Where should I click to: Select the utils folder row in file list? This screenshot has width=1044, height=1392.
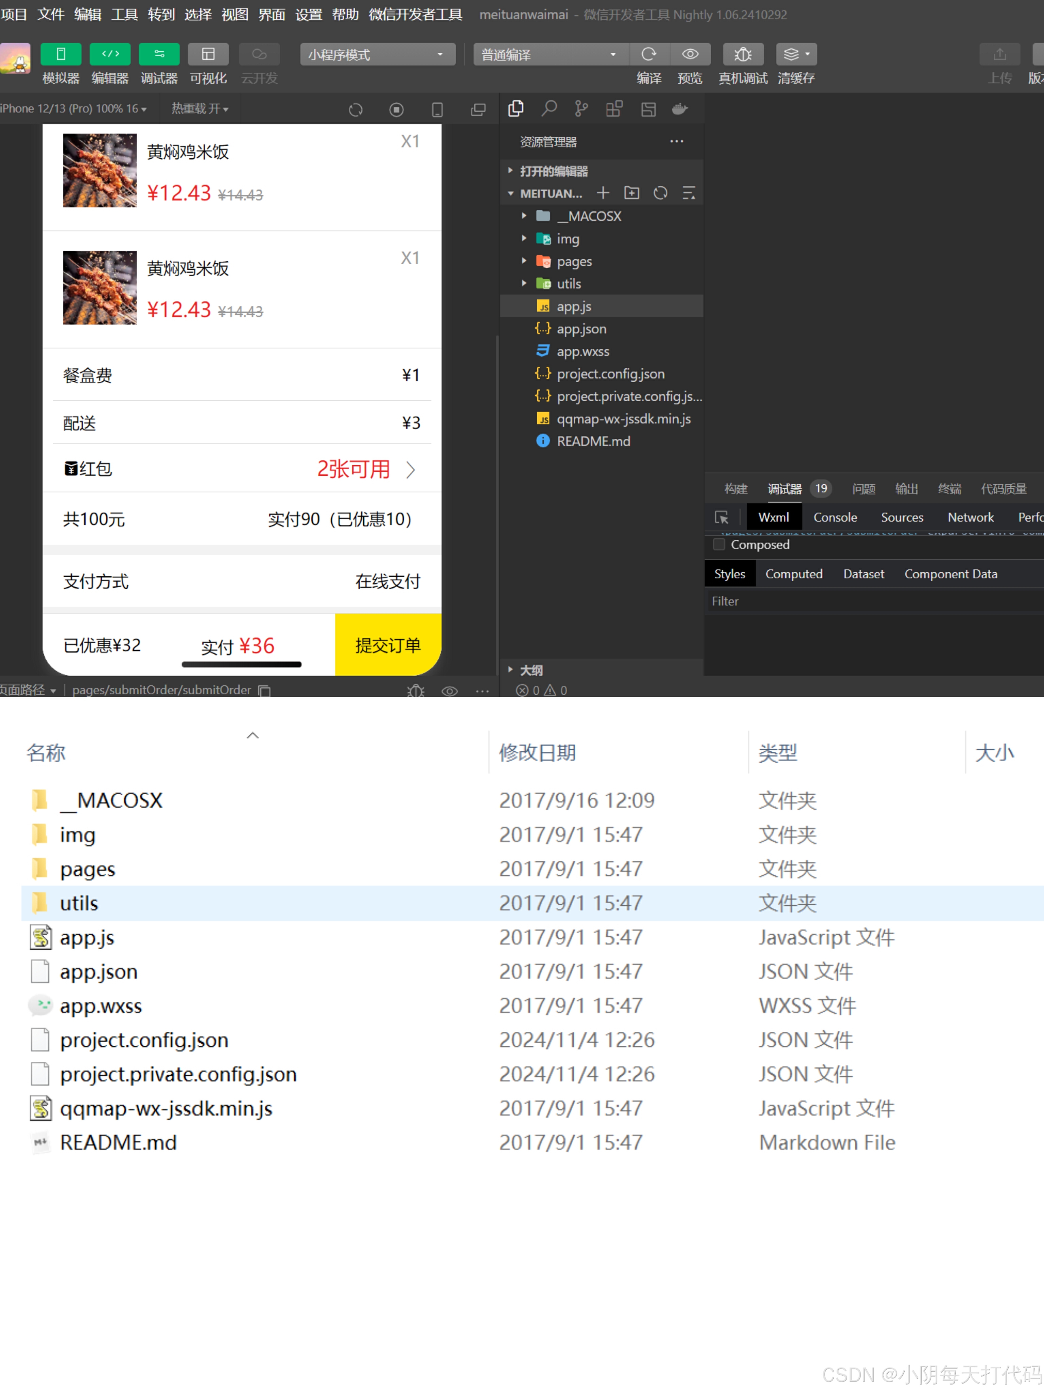pyautogui.click(x=79, y=903)
